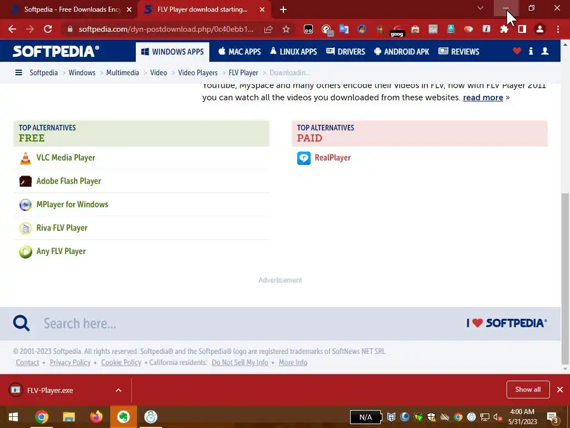Open the Cookie Policy footer link
The width and height of the screenshot is (570, 428).
[121, 362]
